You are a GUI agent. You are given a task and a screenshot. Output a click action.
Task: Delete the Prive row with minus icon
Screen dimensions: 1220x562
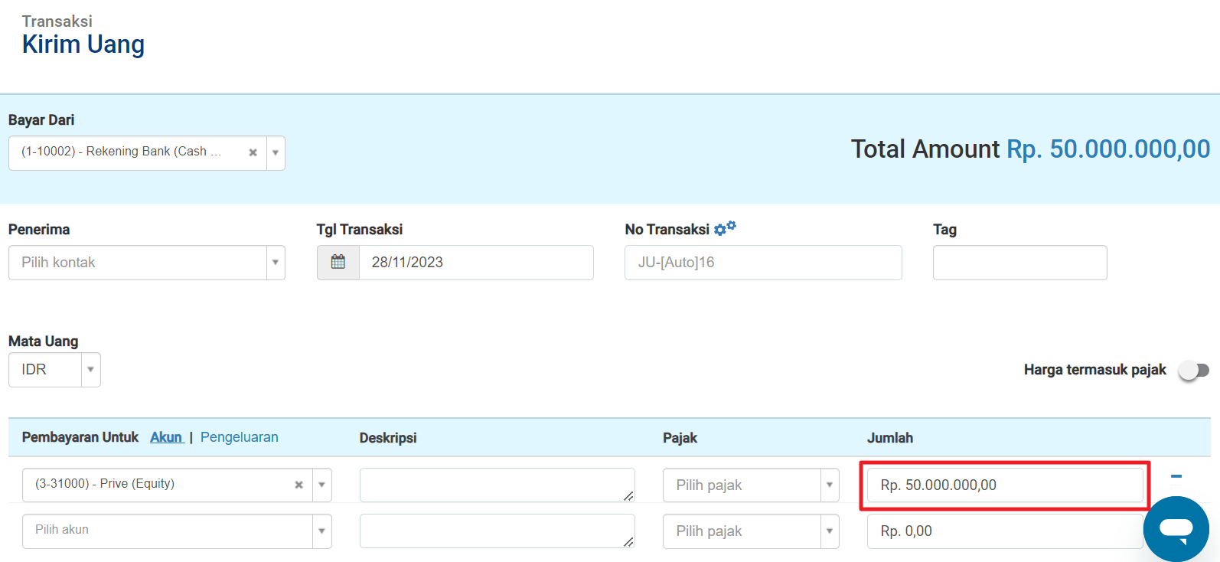[1176, 476]
